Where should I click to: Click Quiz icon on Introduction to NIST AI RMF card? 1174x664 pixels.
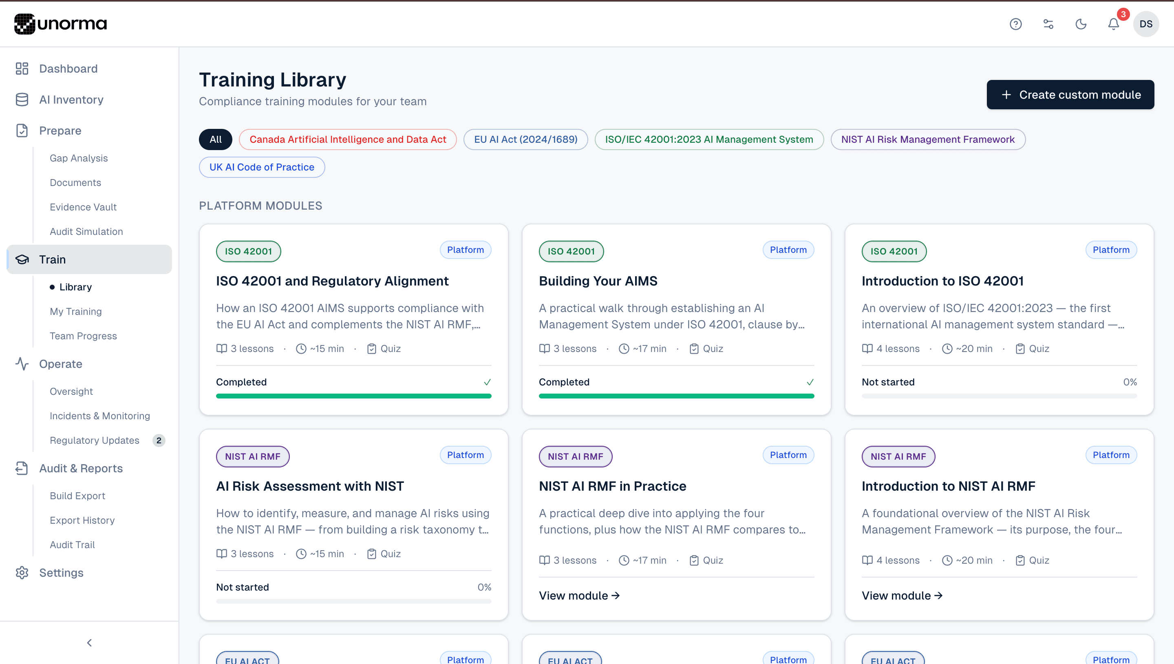(x=1020, y=560)
